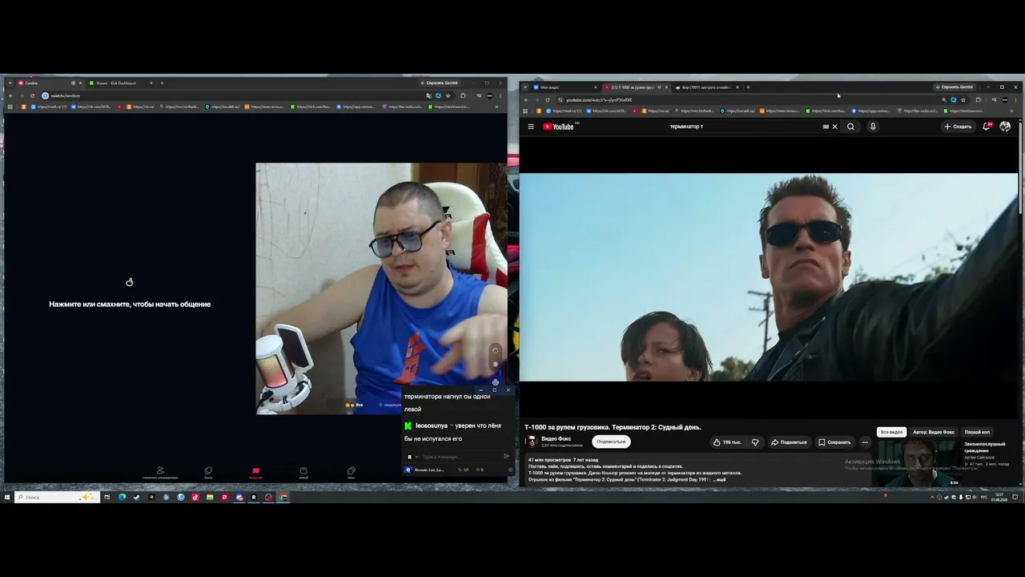This screenshot has width=1025, height=577.
Task: Open the mail.ru bookmark in YouTube window
Action: point(563,111)
